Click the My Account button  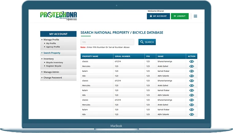[158, 16]
